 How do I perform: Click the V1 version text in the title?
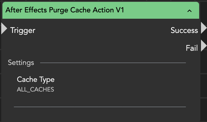pyautogui.click(x=120, y=10)
